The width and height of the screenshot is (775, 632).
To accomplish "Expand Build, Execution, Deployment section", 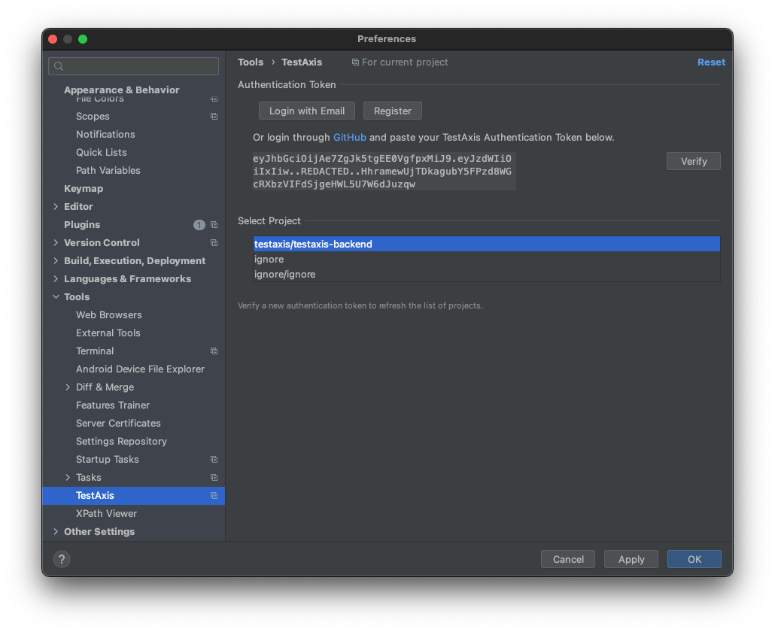I will click(x=56, y=261).
